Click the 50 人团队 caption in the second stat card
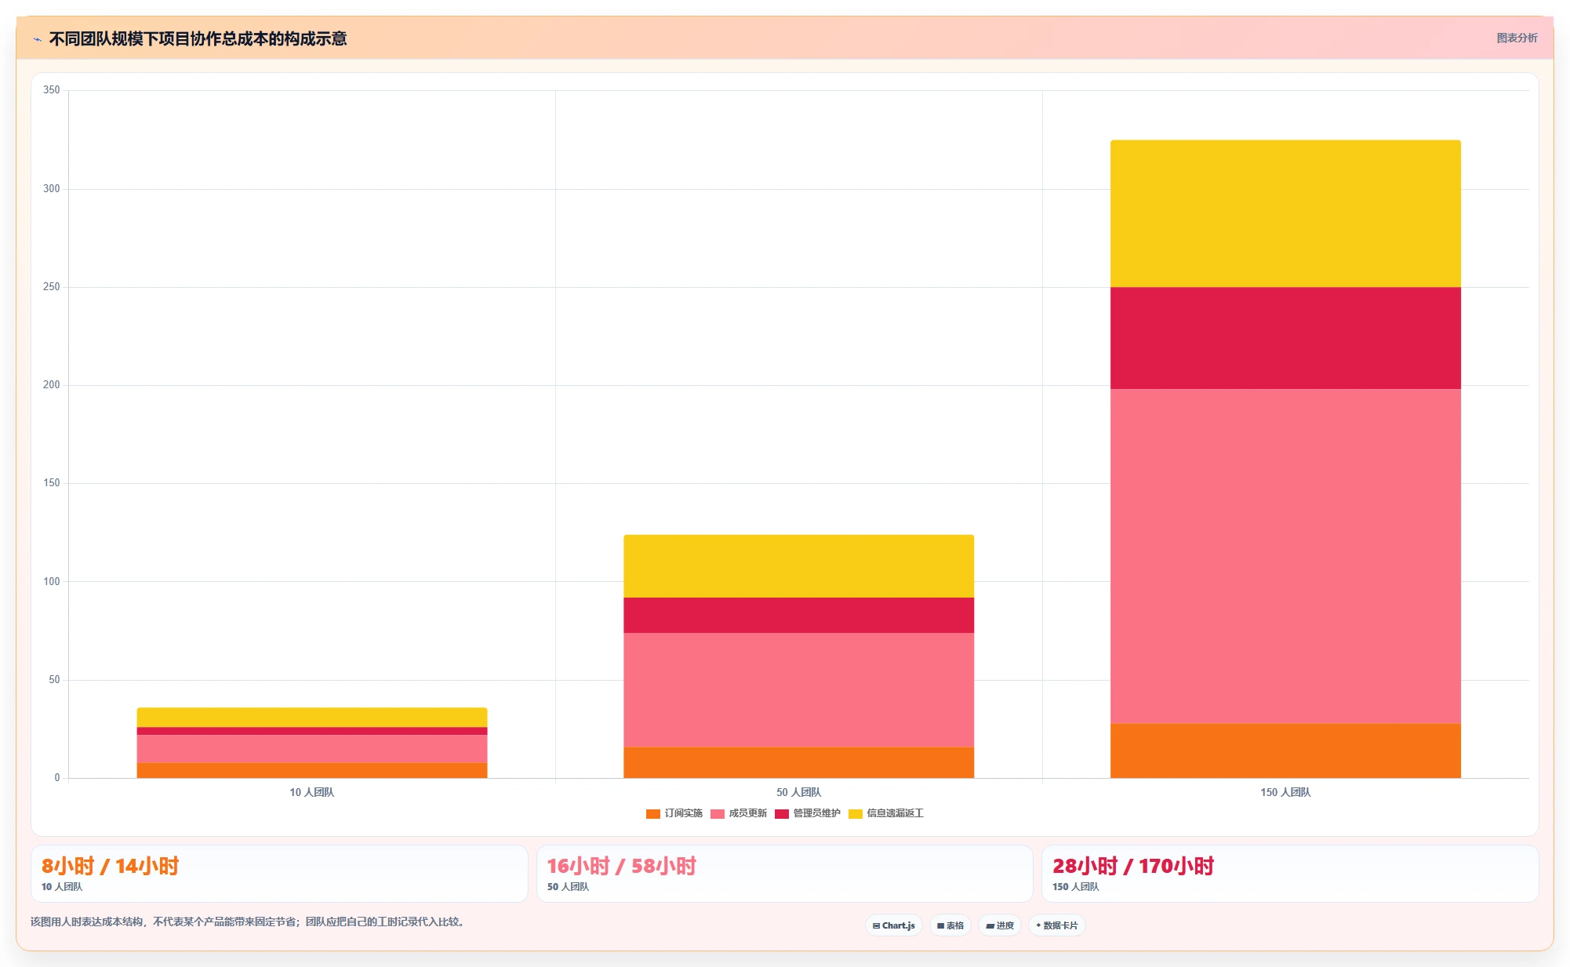 click(568, 887)
